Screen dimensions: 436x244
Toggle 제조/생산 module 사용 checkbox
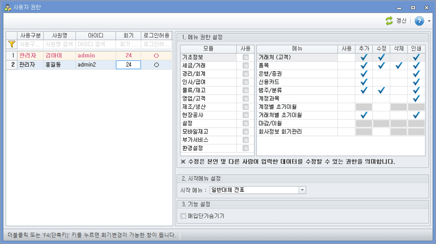(x=246, y=107)
